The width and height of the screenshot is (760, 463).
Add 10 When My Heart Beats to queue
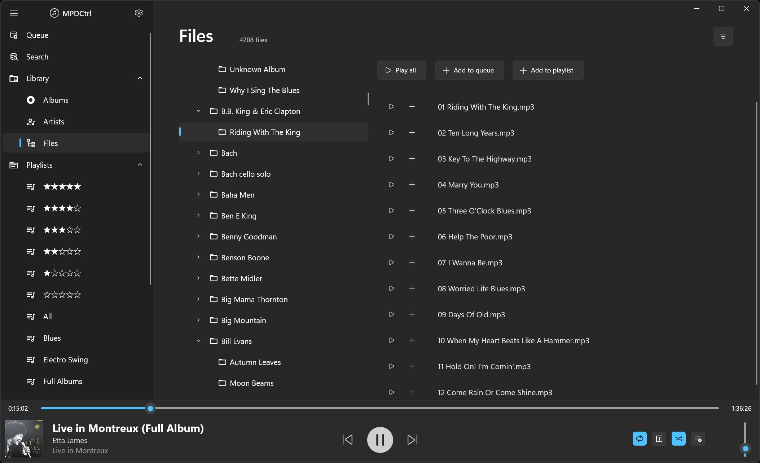tap(412, 340)
